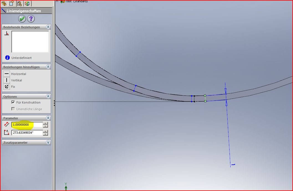Click the angle parameter icon
This screenshot has width=293, height=191.
(x=7, y=132)
